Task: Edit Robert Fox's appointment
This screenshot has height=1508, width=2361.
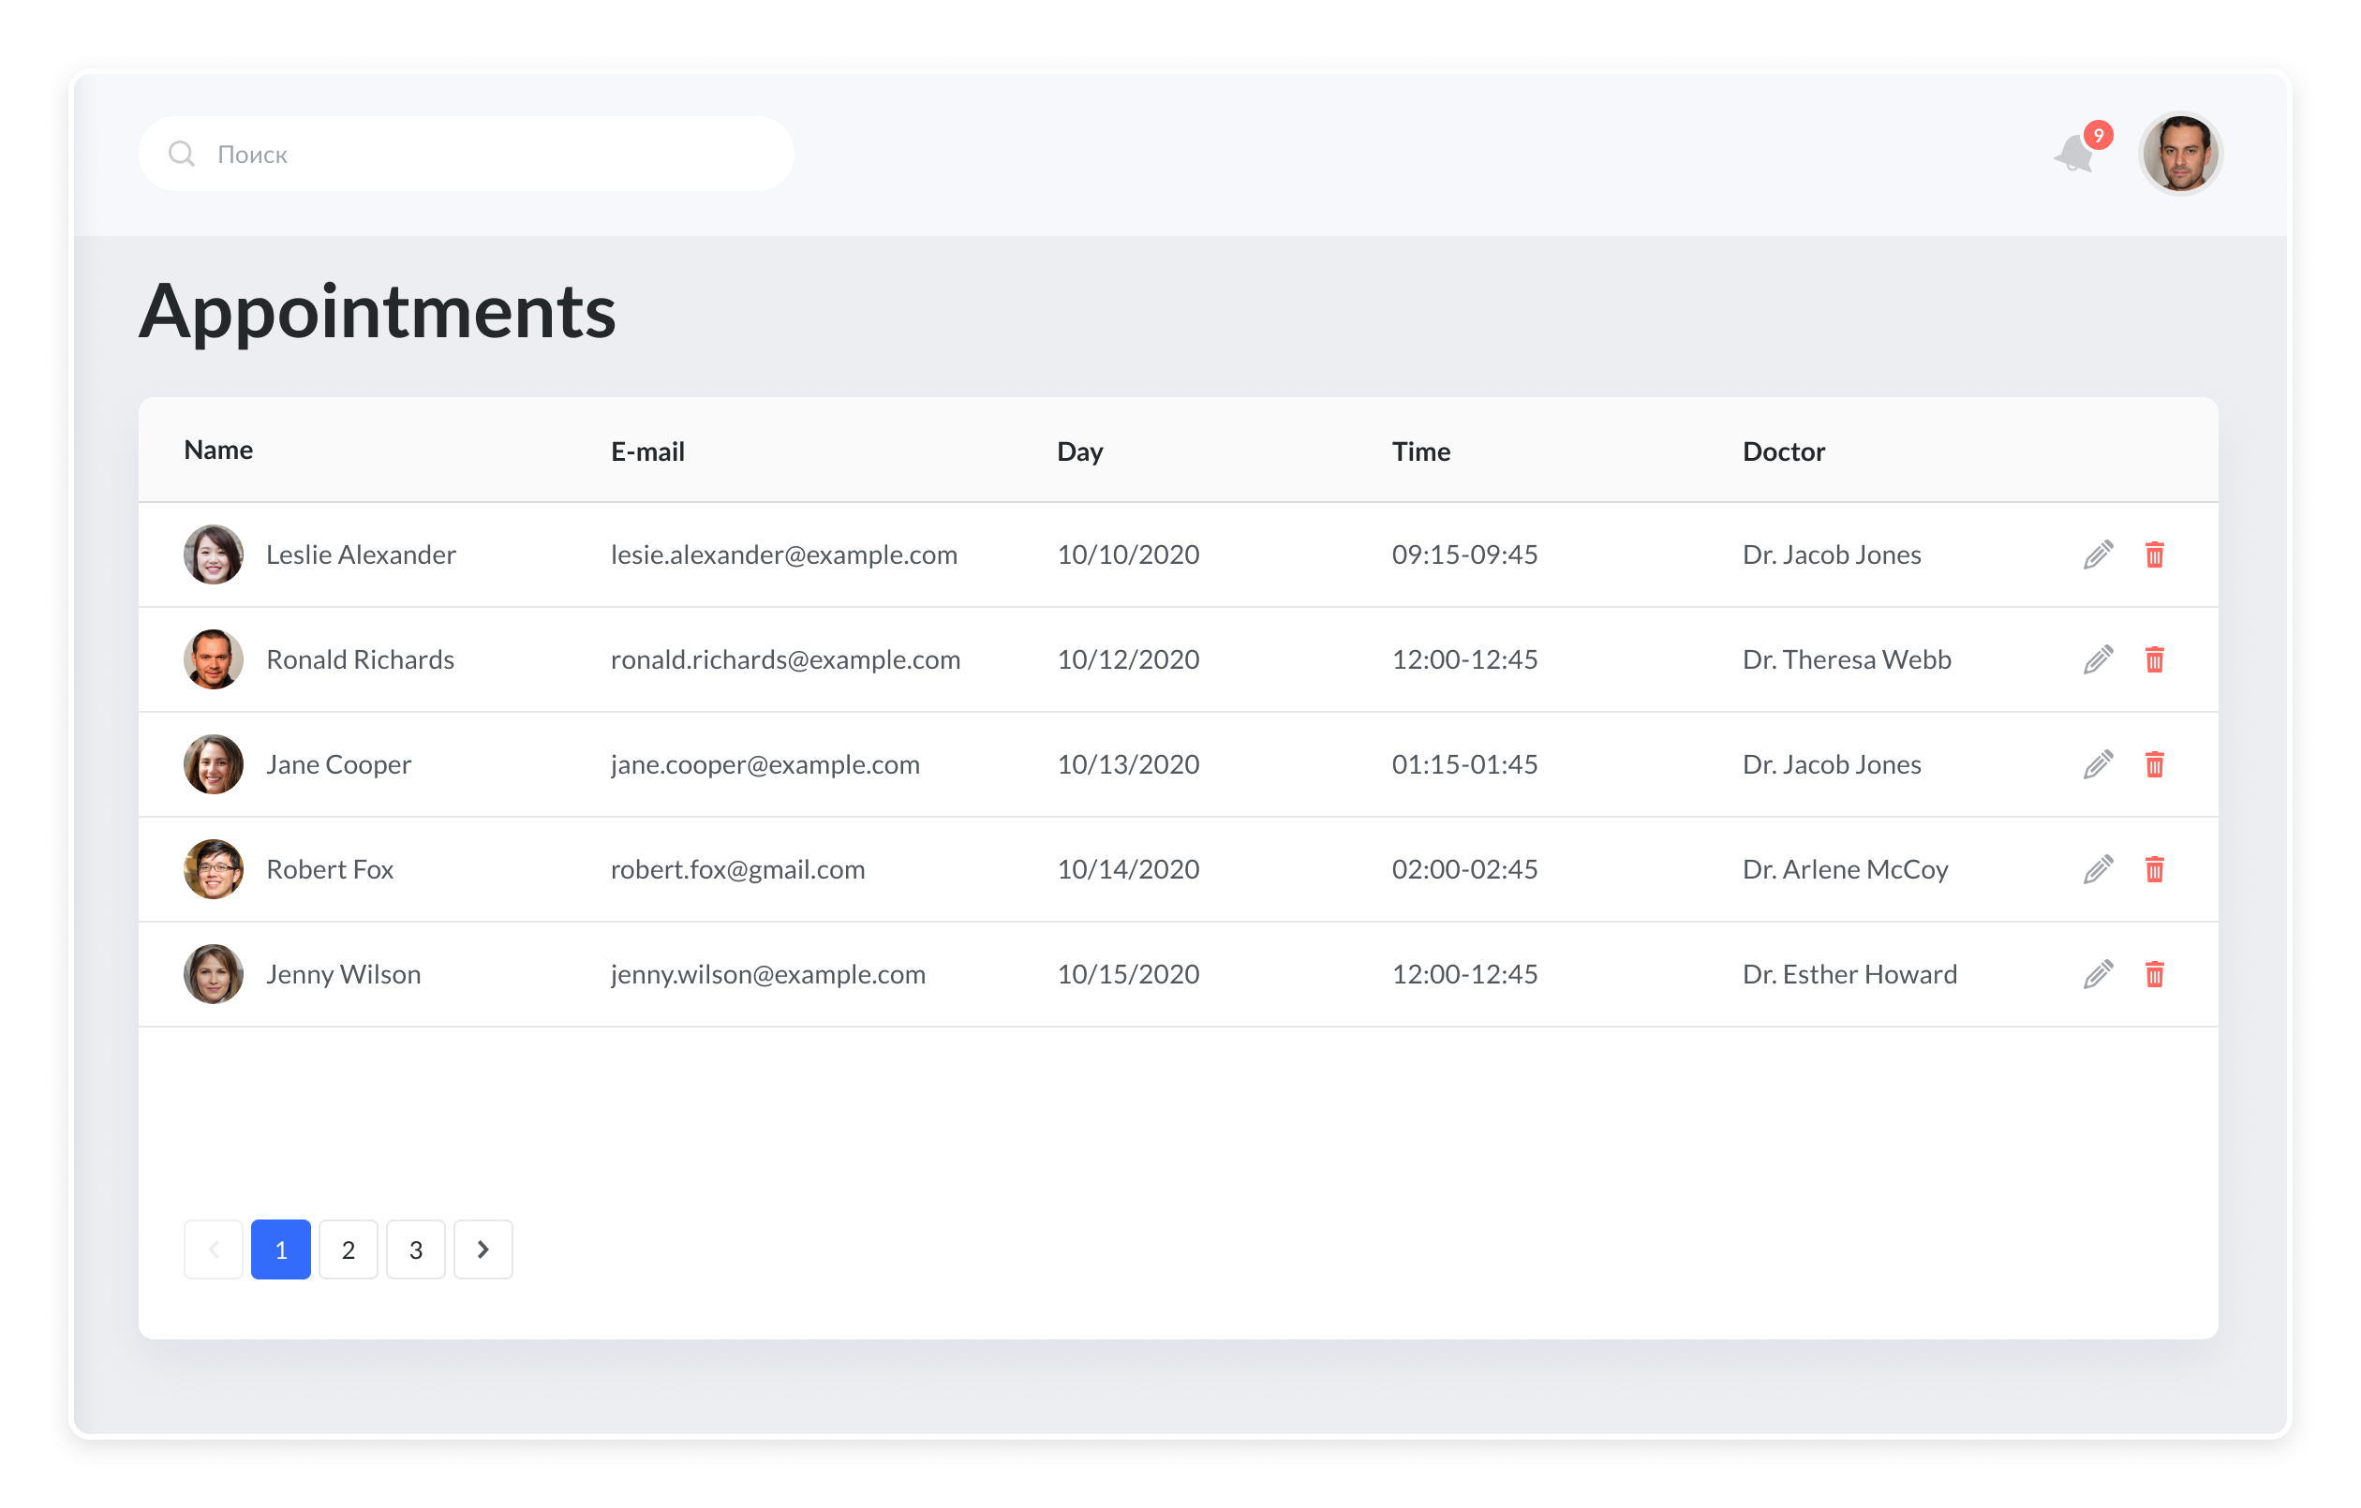Action: (x=2097, y=870)
